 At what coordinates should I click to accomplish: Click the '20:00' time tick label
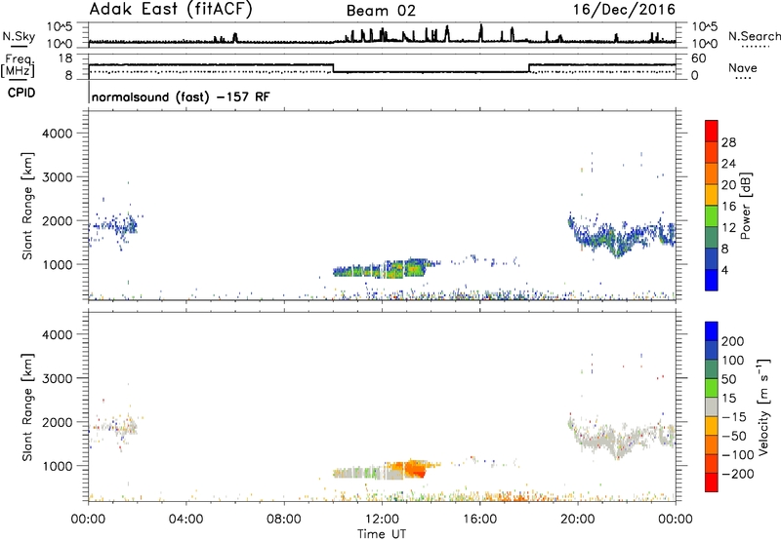pos(578,520)
